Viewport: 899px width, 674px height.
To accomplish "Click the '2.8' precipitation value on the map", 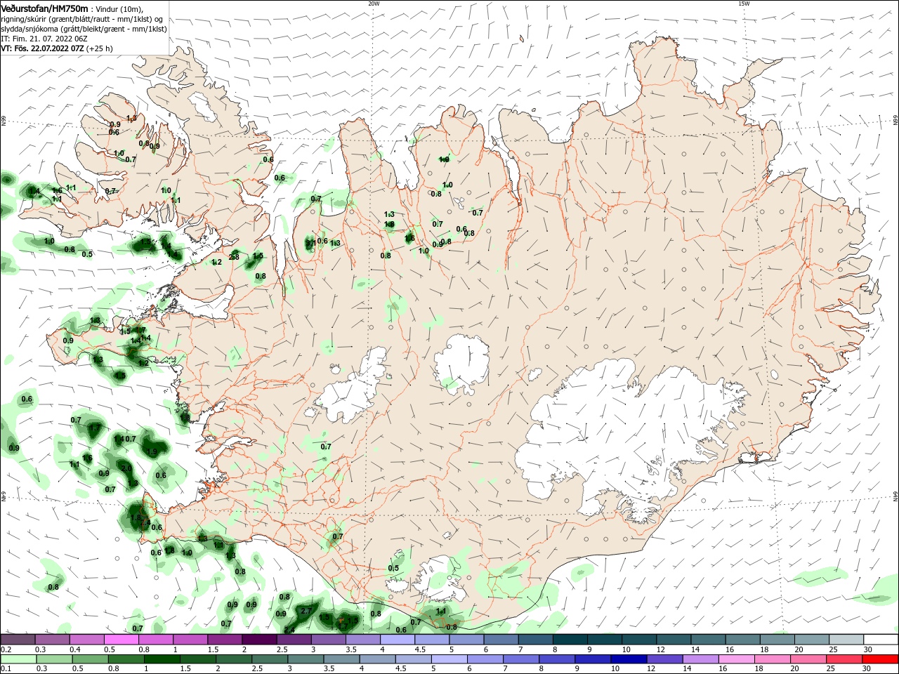I will (235, 258).
